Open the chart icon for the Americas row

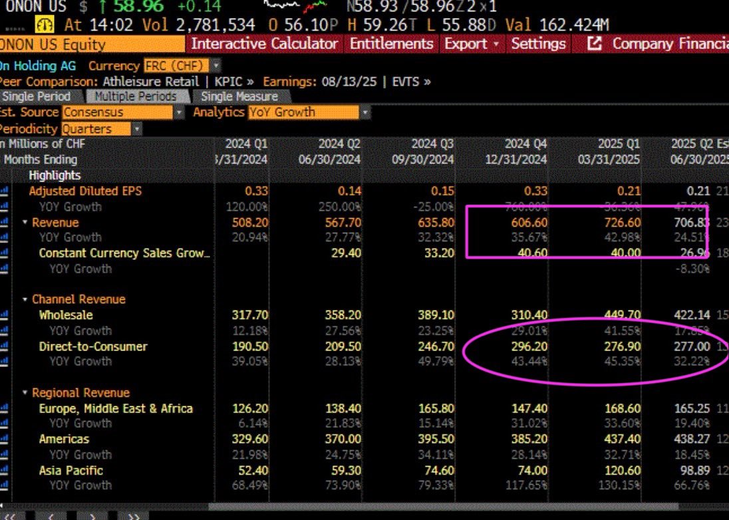pos(4,439)
